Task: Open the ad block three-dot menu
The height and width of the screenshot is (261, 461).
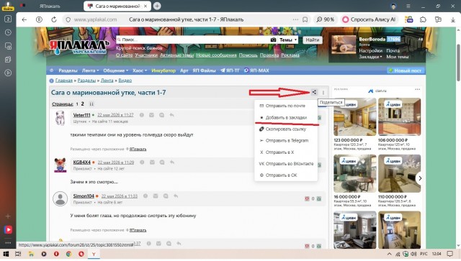Action: click(418, 90)
